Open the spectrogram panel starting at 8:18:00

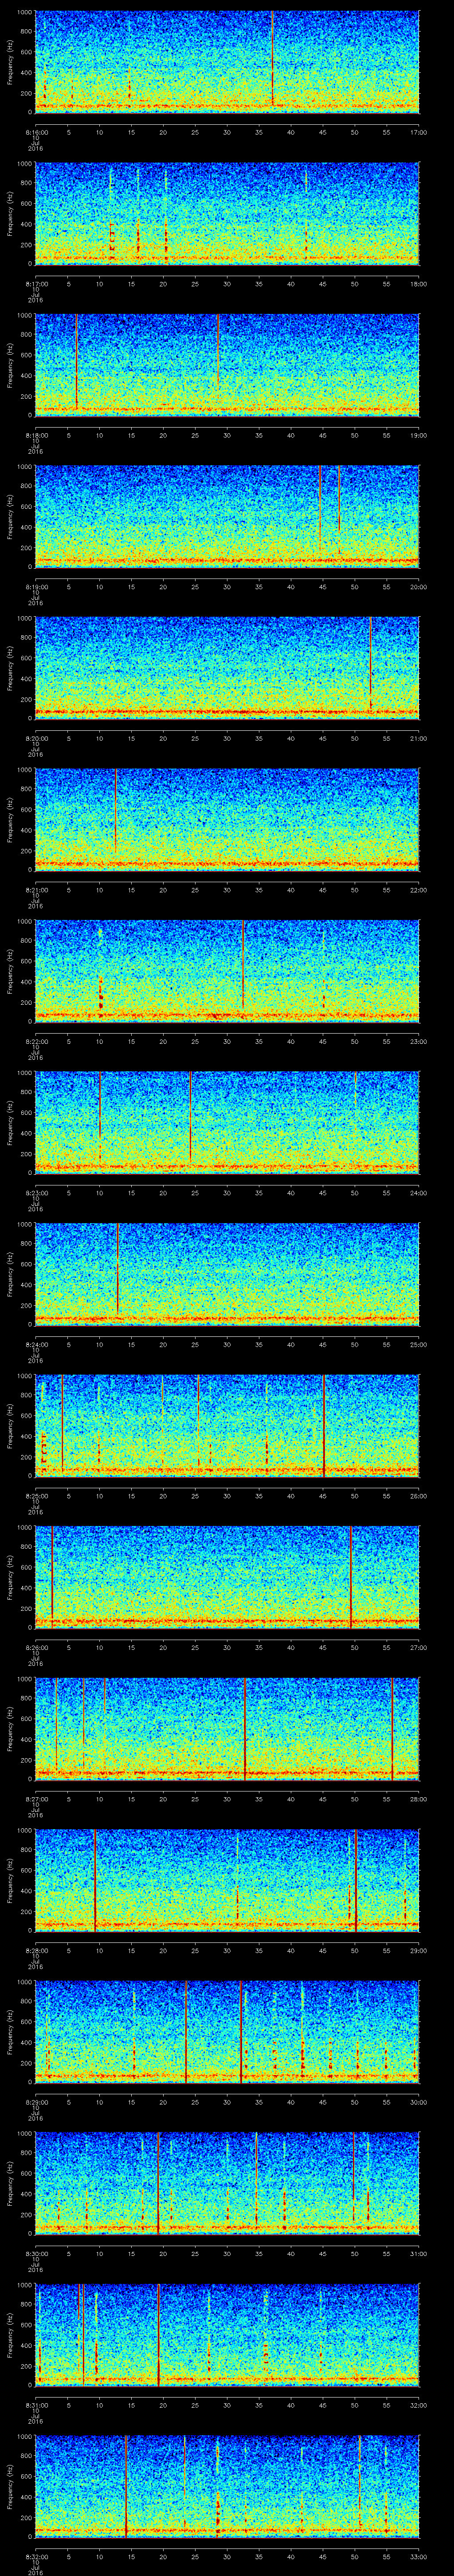[227, 365]
